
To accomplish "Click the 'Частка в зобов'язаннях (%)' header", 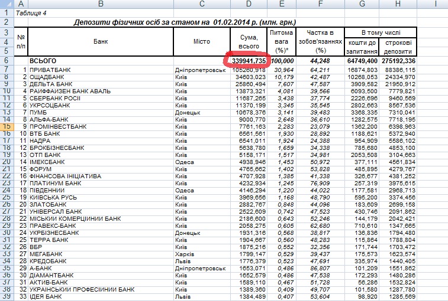I will pos(320,42).
